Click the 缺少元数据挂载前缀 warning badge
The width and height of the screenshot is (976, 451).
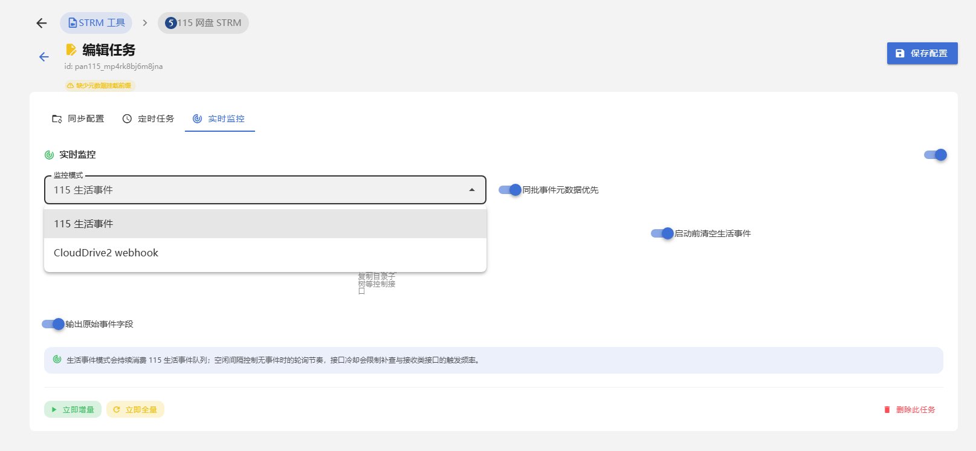(100, 86)
